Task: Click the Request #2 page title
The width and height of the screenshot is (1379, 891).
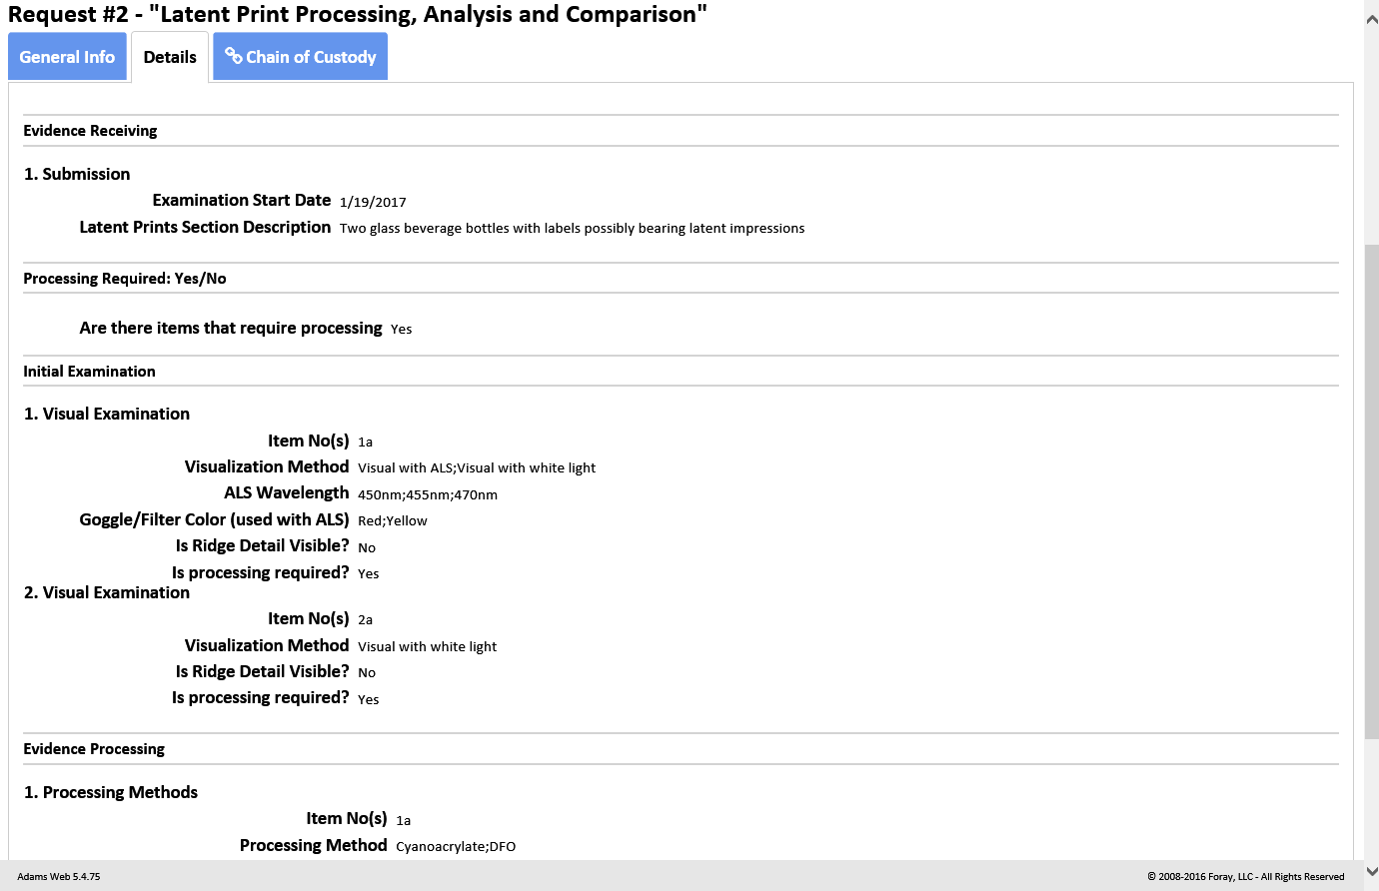Action: pyautogui.click(x=358, y=15)
